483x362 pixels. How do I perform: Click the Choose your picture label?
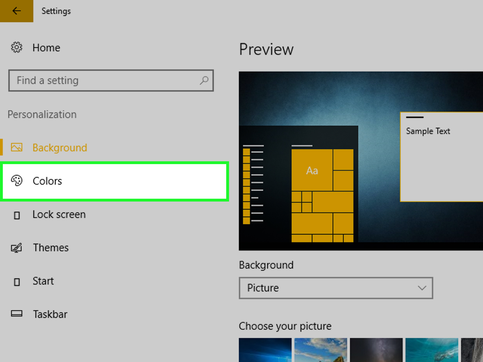click(285, 326)
